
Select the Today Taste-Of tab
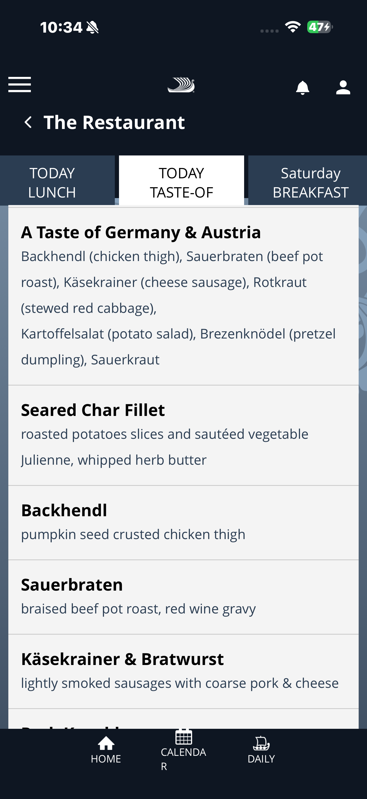181,182
